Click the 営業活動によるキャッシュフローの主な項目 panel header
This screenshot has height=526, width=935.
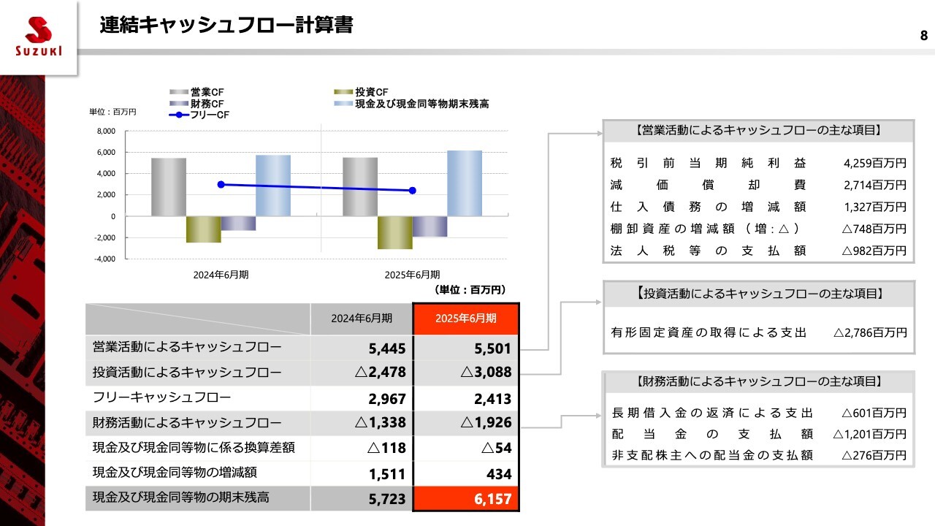tap(757, 131)
